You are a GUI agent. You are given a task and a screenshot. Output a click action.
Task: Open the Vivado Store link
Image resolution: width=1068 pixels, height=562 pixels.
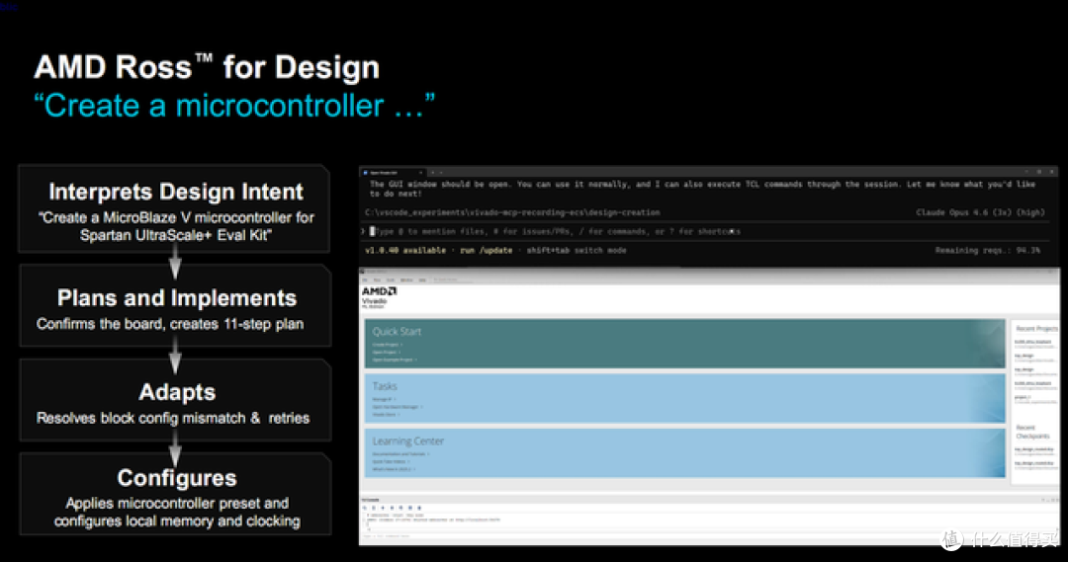coord(386,415)
